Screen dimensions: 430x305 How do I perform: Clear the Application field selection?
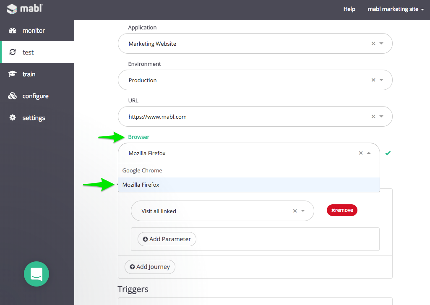[x=373, y=43]
